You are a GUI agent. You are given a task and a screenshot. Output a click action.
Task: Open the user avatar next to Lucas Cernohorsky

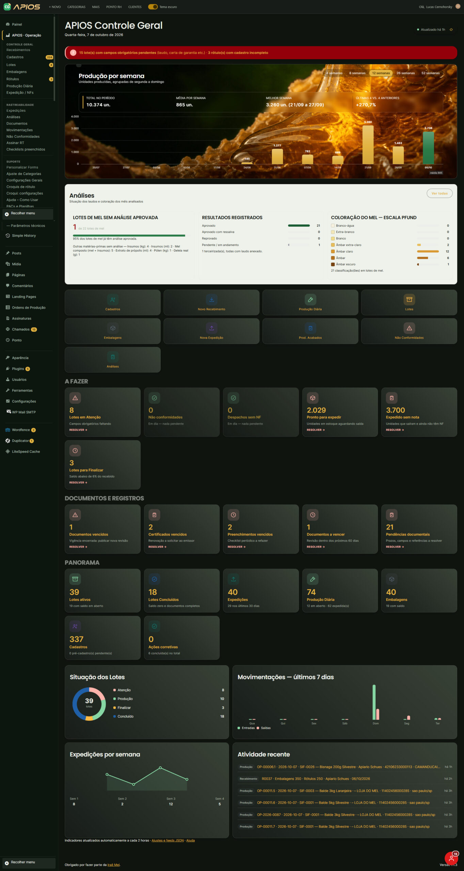458,6
